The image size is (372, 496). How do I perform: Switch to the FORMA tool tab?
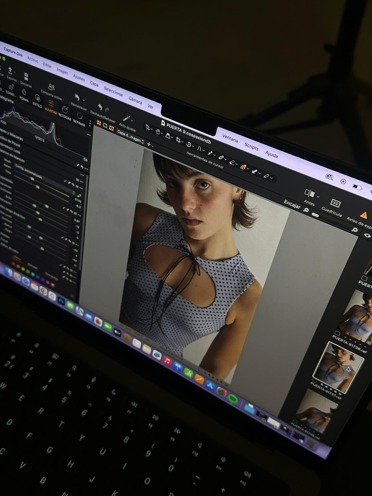pos(24,95)
